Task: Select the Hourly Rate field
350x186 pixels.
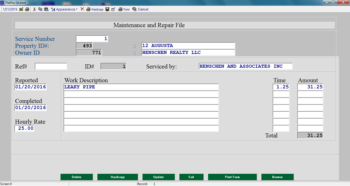Action: pyautogui.click(x=24, y=128)
